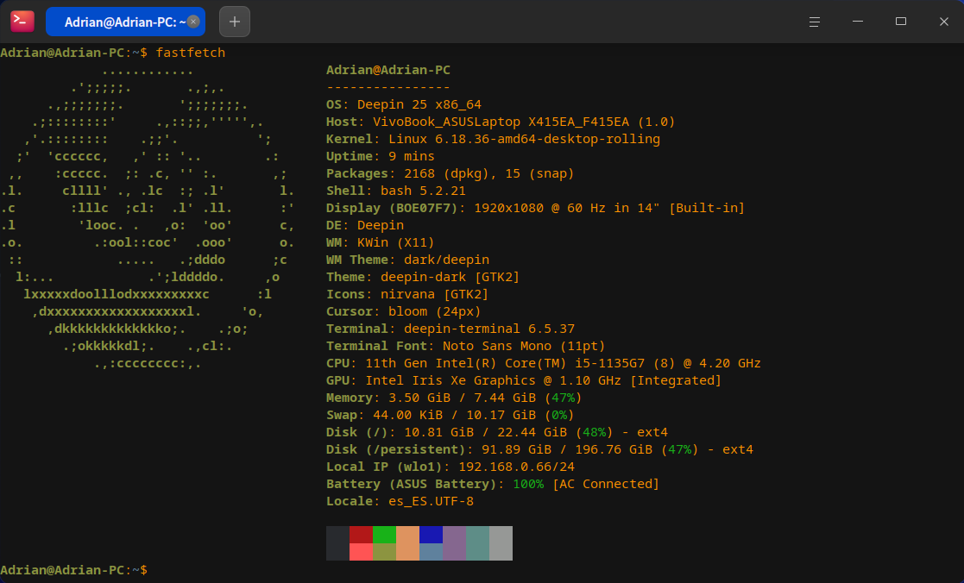Click the Packages 2168 (dpkg) line

pos(450,173)
